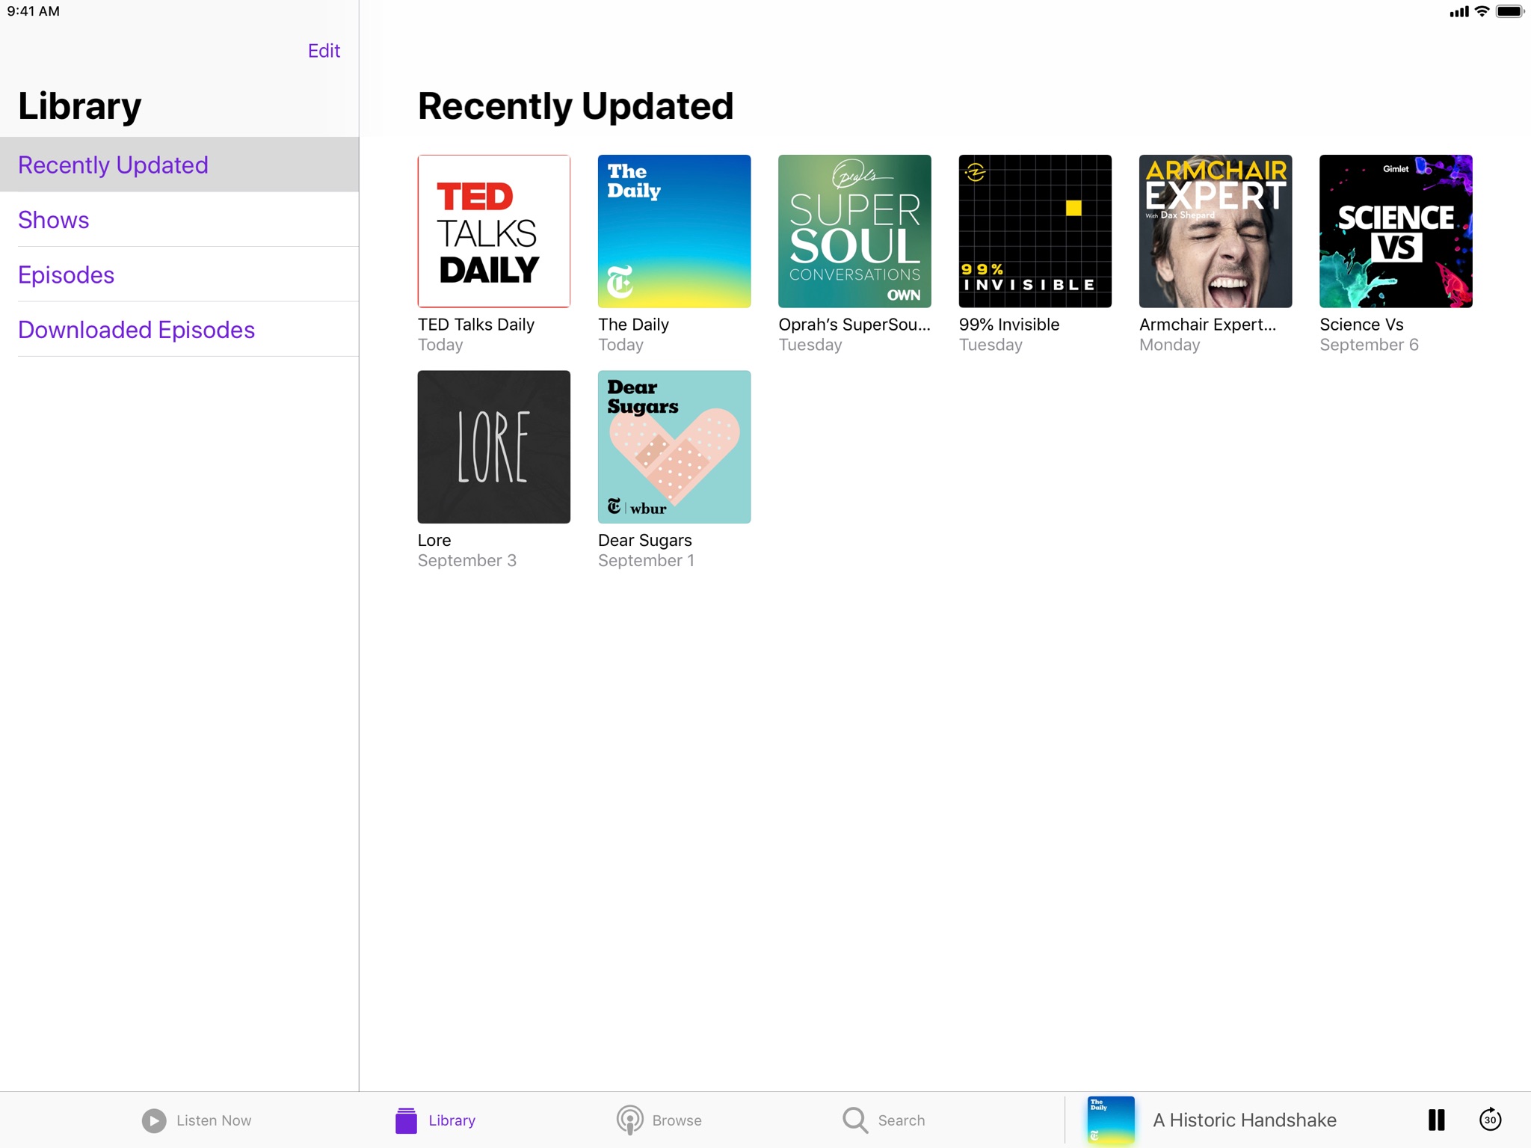Image resolution: width=1531 pixels, height=1148 pixels.
Task: Open The Daily podcast artwork
Action: tap(674, 231)
